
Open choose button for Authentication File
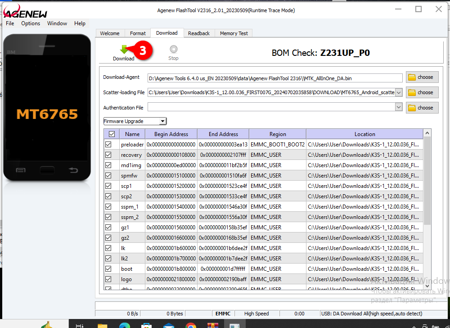pyautogui.click(x=422, y=108)
